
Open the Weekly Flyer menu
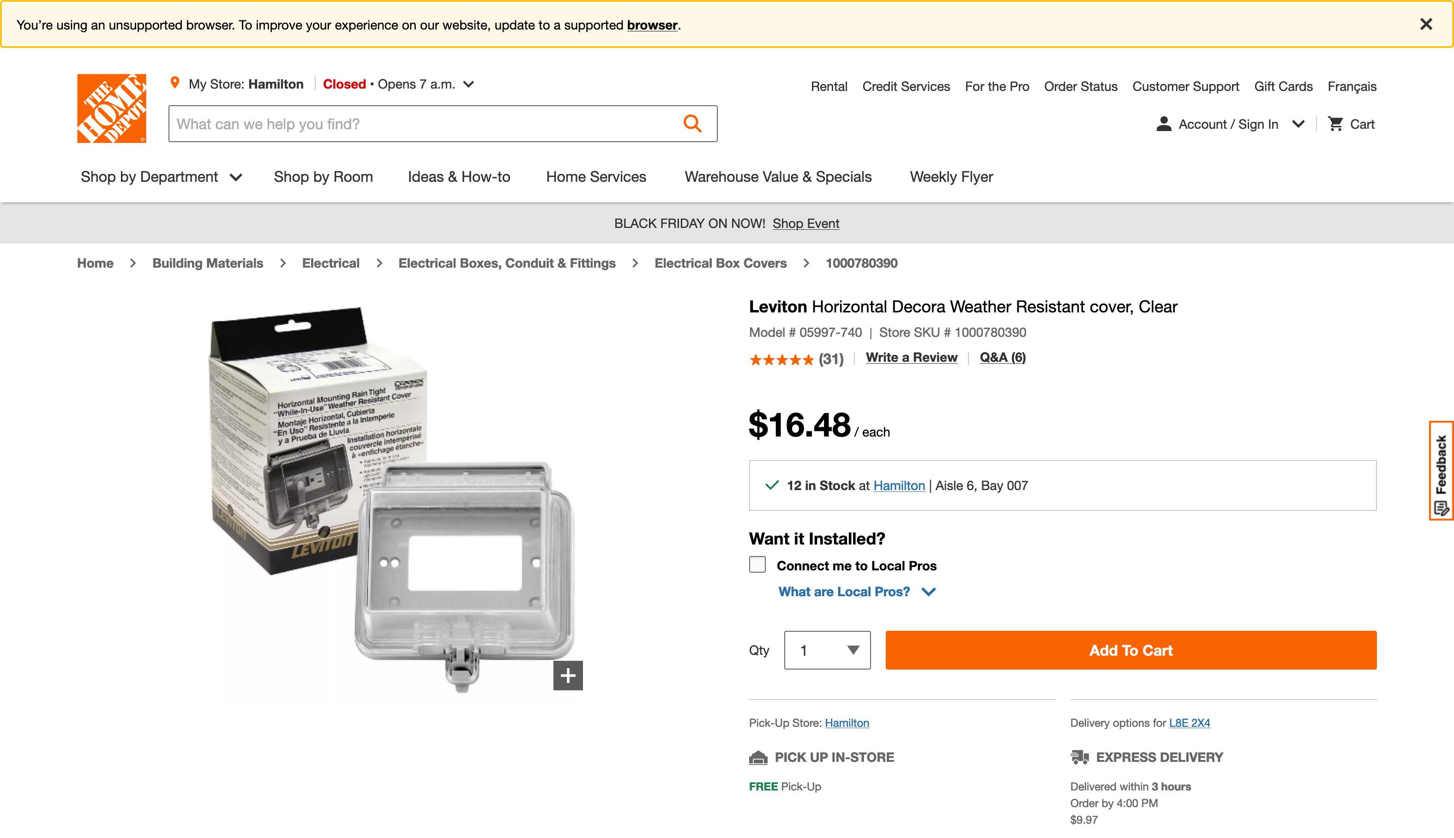click(x=950, y=177)
